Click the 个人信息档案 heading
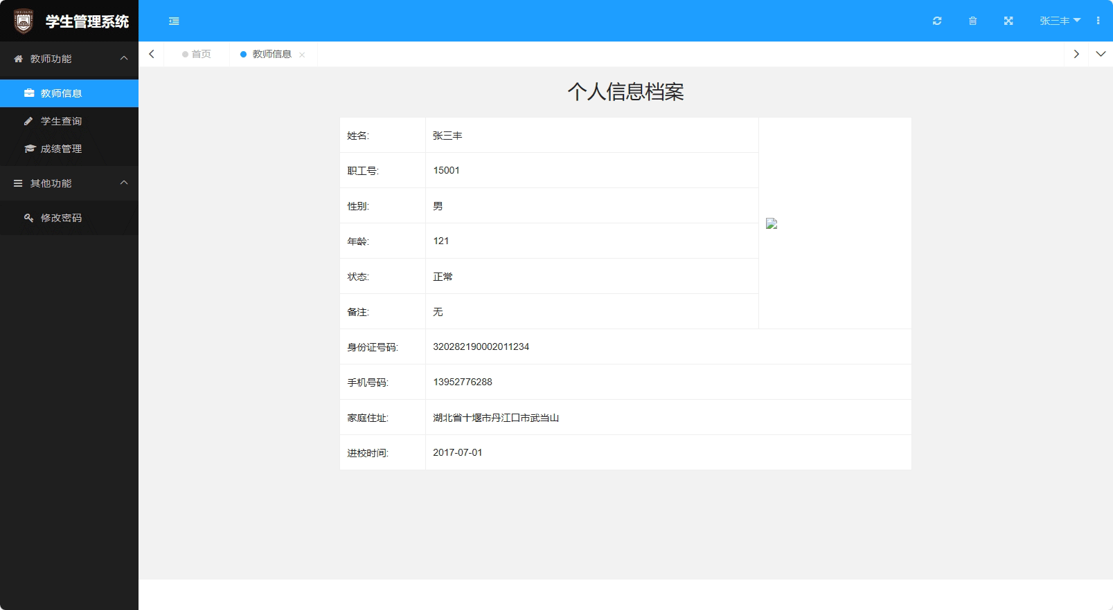 [x=625, y=91]
